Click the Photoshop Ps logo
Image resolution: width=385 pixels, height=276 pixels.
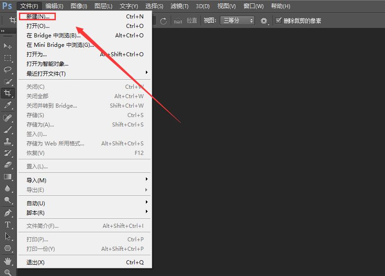coord(7,6)
